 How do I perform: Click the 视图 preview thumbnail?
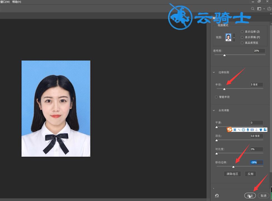click(x=228, y=37)
